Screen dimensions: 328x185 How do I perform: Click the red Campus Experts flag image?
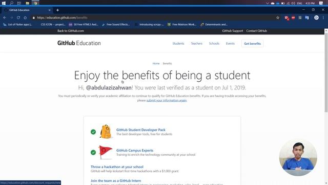(106, 152)
